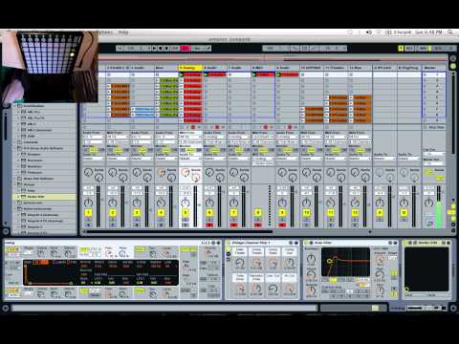Image resolution: width=459 pixels, height=344 pixels.
Task: Mute track 10 with its yellow activator
Action: click(x=306, y=212)
